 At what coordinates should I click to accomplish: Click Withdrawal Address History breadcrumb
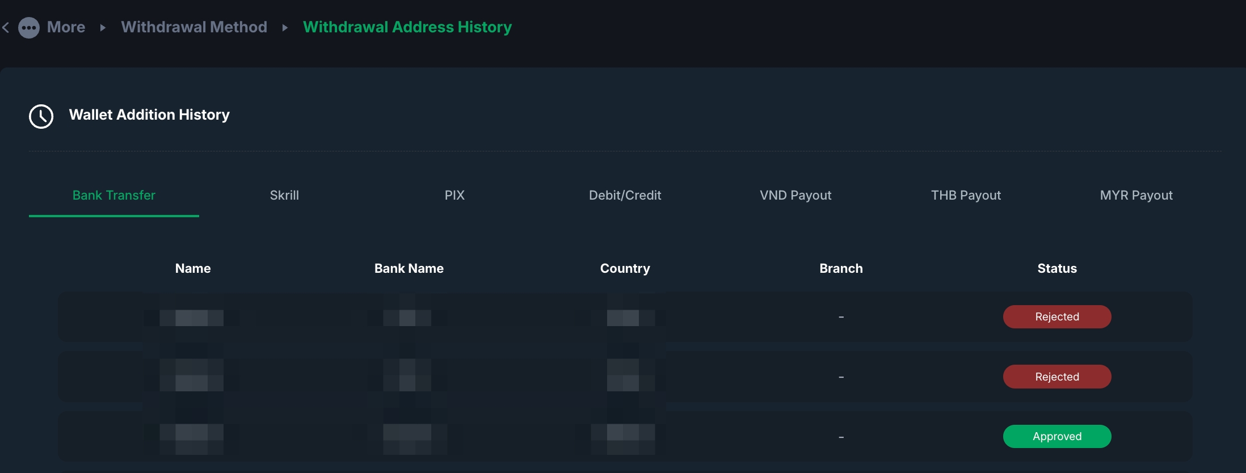[x=407, y=27]
